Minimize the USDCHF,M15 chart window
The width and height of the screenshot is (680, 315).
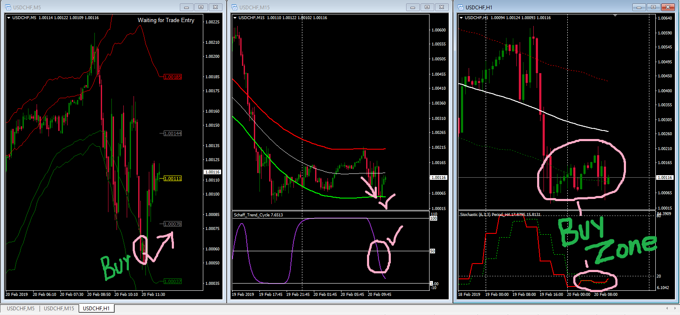click(x=413, y=7)
